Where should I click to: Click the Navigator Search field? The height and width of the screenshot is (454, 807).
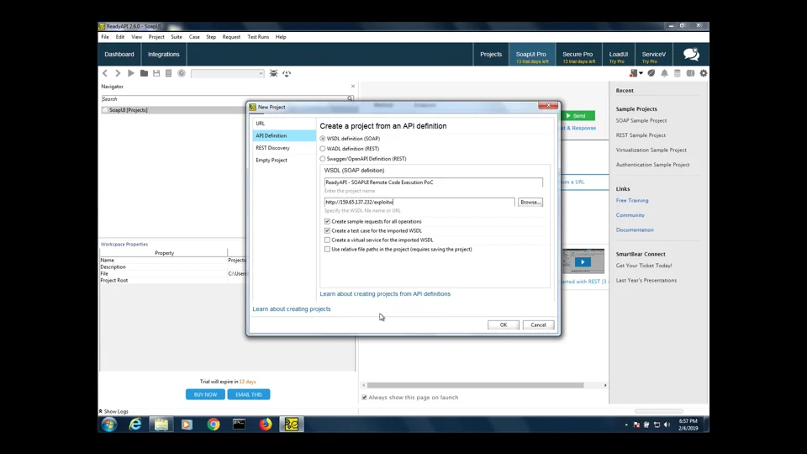tap(224, 99)
